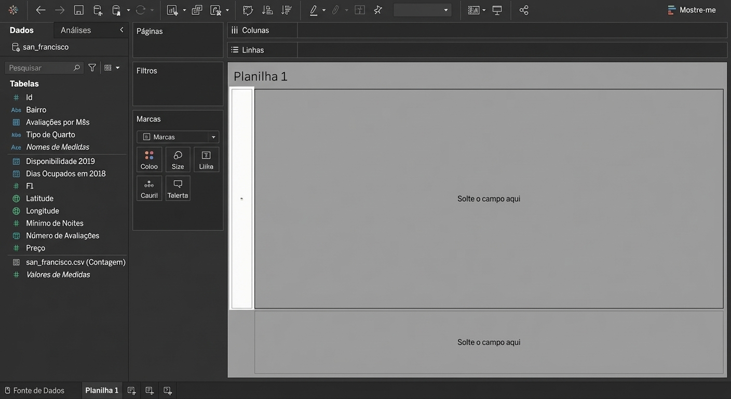The image size is (731, 399).
Task: Open the Marcas type dropdown
Action: coord(178,137)
